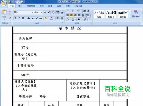Screen dimensions: 143x106
Task: Apply a character border to the text
Action: pos(62,12)
